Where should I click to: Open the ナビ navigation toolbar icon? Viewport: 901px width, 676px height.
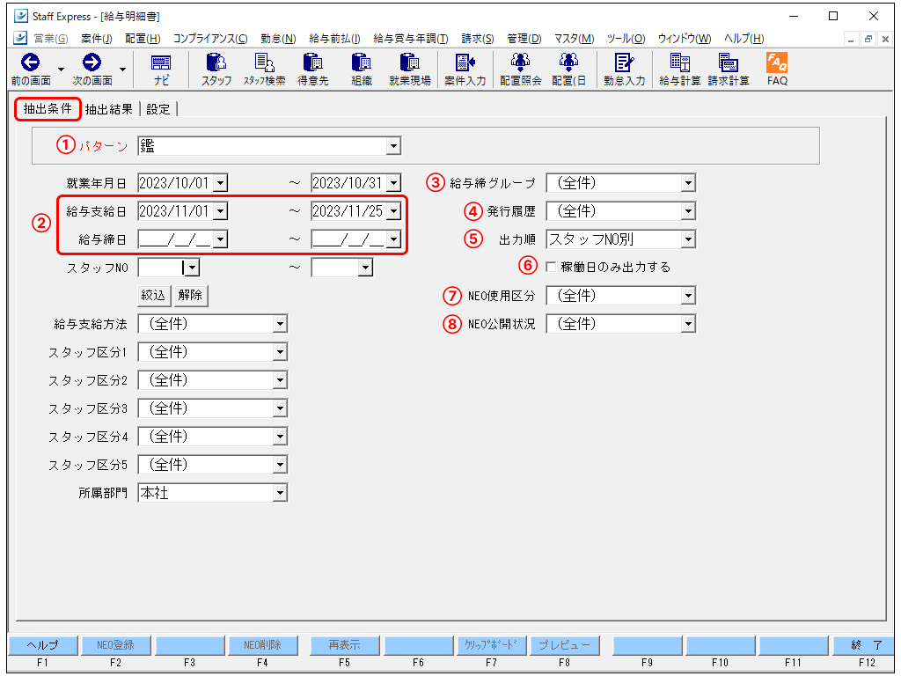pos(161,62)
